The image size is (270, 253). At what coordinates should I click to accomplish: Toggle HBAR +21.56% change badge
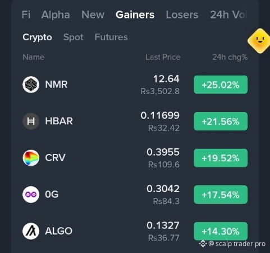[x=221, y=121]
